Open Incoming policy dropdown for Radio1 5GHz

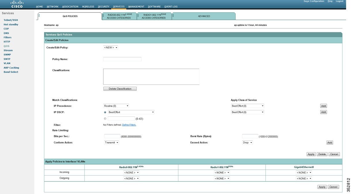[222, 173]
